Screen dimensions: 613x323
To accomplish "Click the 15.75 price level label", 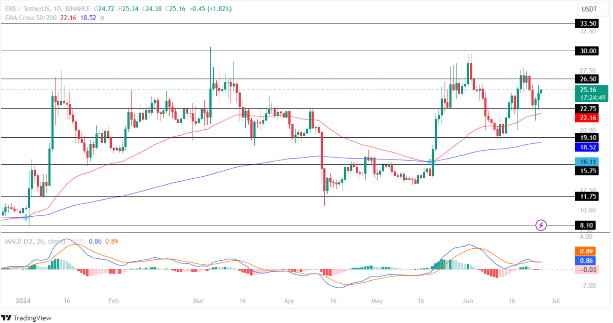I will click(588, 171).
